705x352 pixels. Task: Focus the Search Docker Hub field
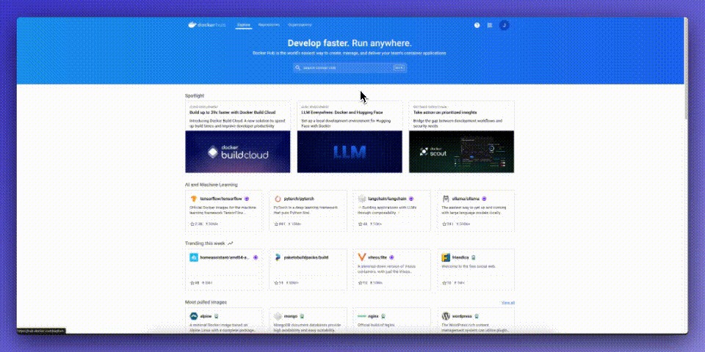click(x=350, y=67)
